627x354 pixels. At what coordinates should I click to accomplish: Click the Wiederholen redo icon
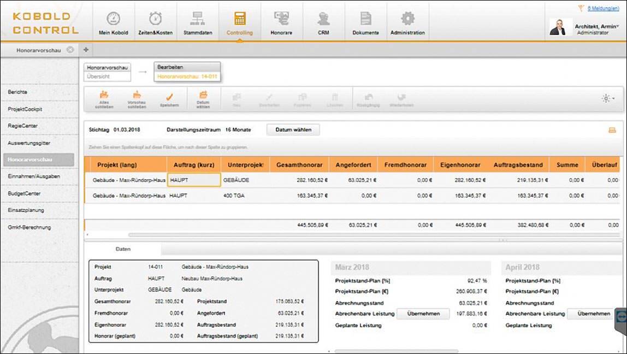point(401,99)
